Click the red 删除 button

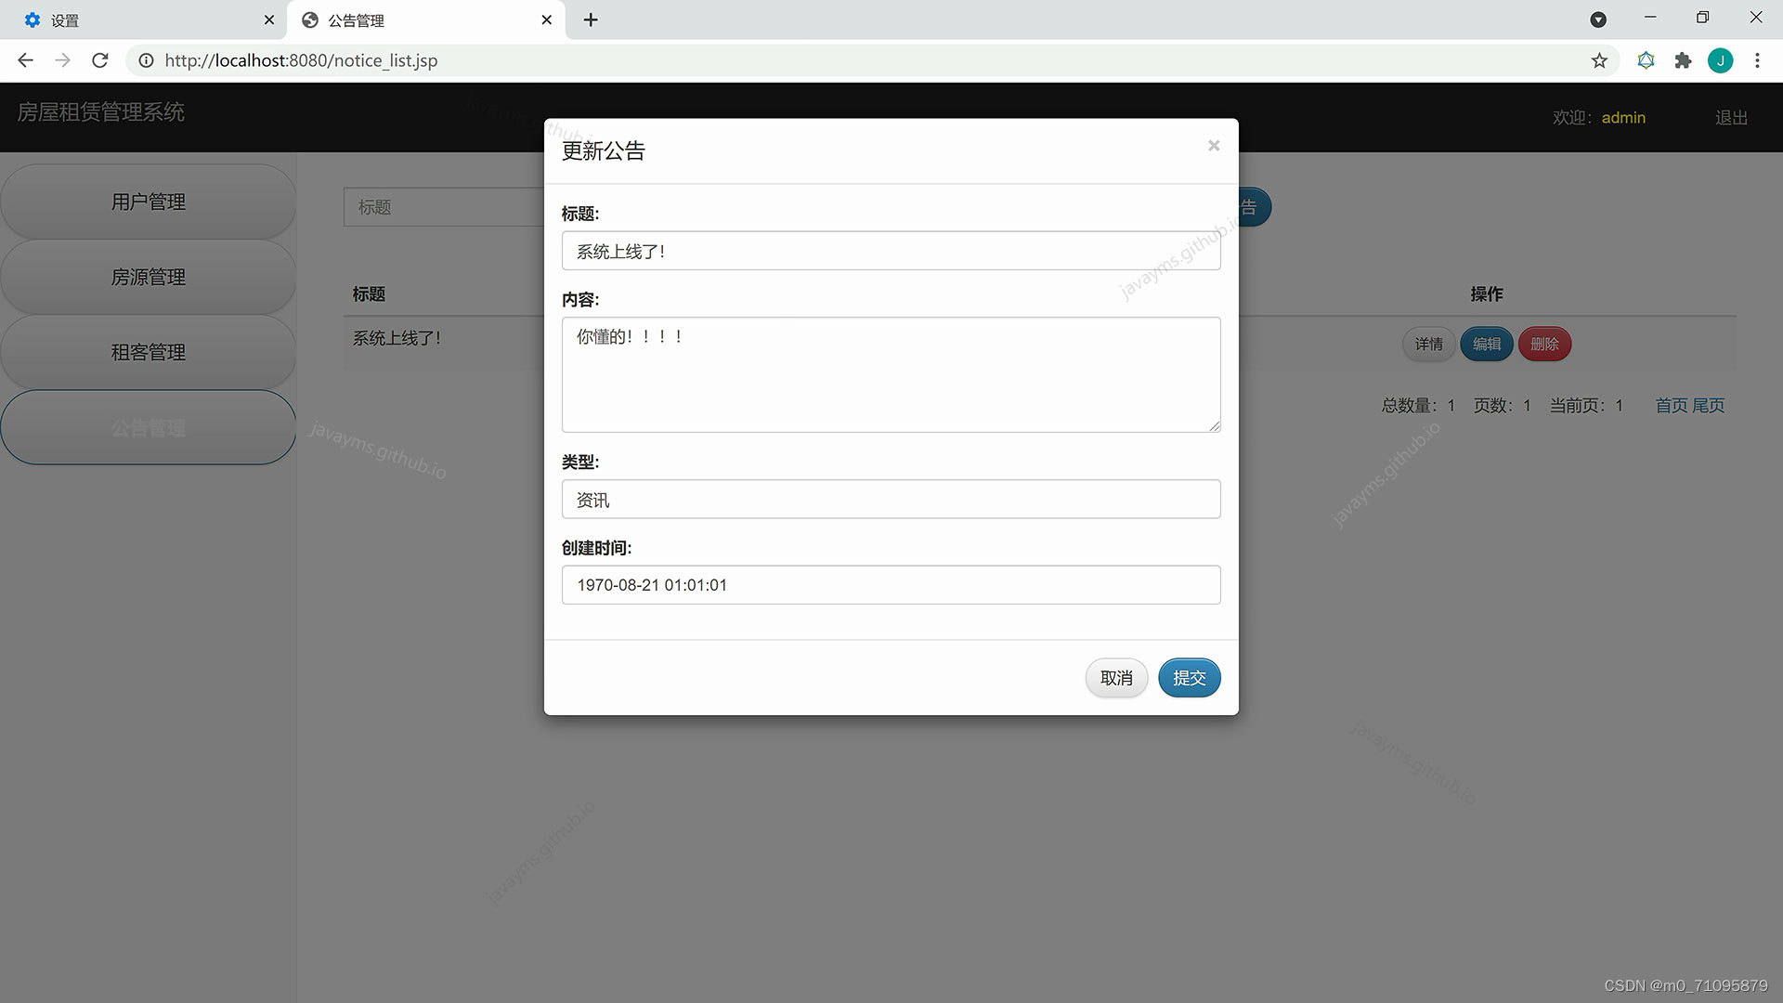(x=1544, y=345)
